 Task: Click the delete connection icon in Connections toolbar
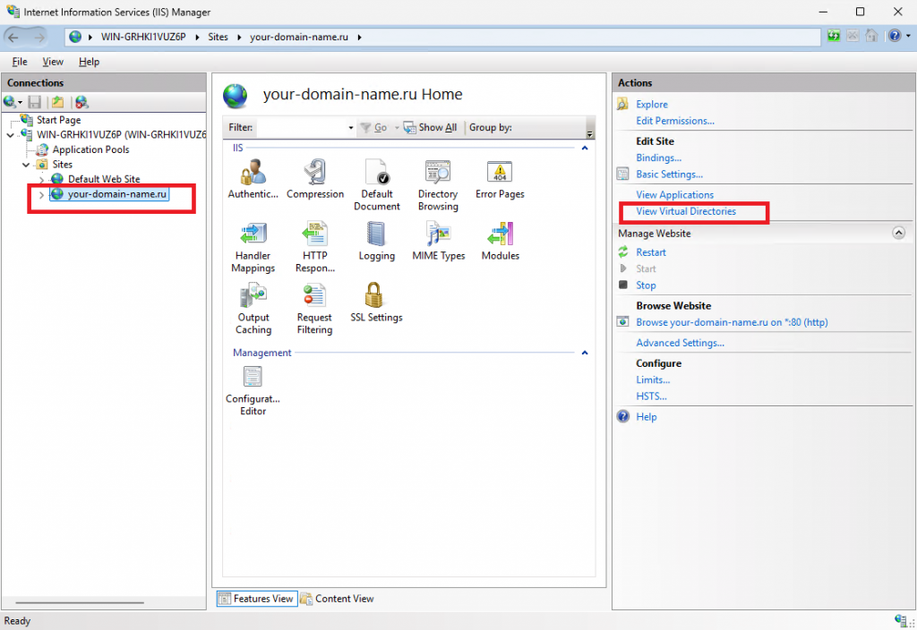[x=81, y=102]
